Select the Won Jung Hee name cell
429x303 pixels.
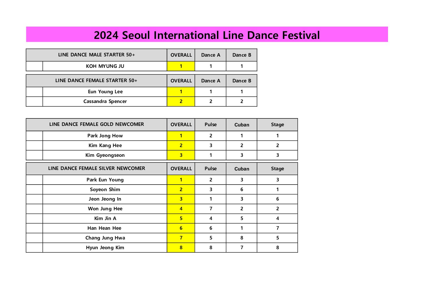point(105,209)
